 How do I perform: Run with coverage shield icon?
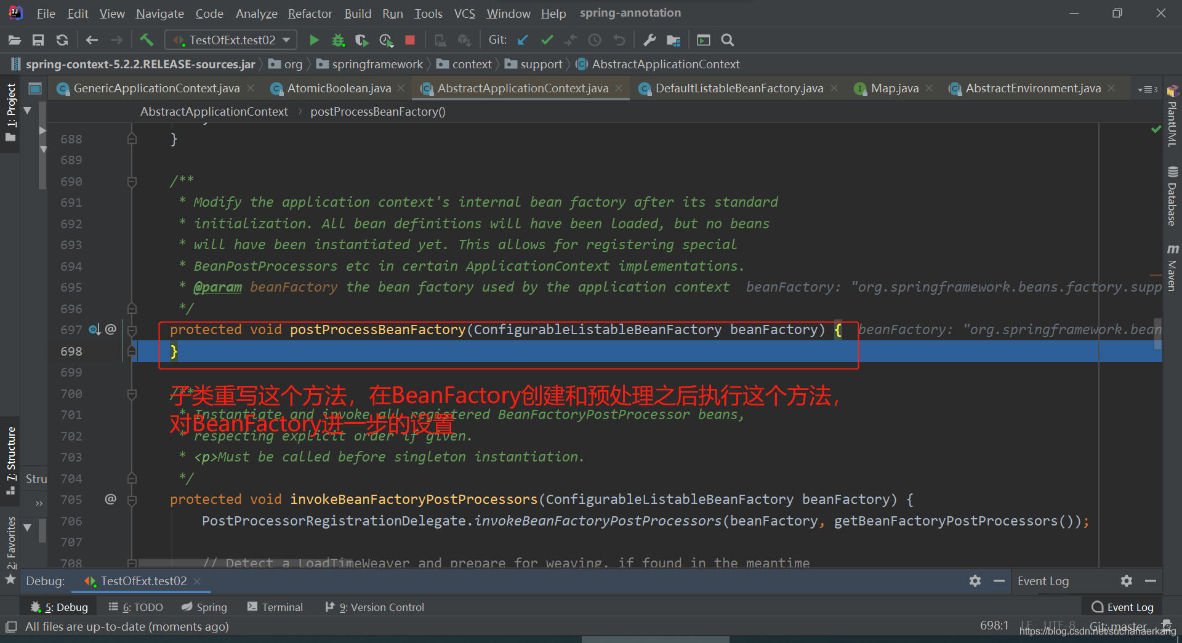pos(362,40)
